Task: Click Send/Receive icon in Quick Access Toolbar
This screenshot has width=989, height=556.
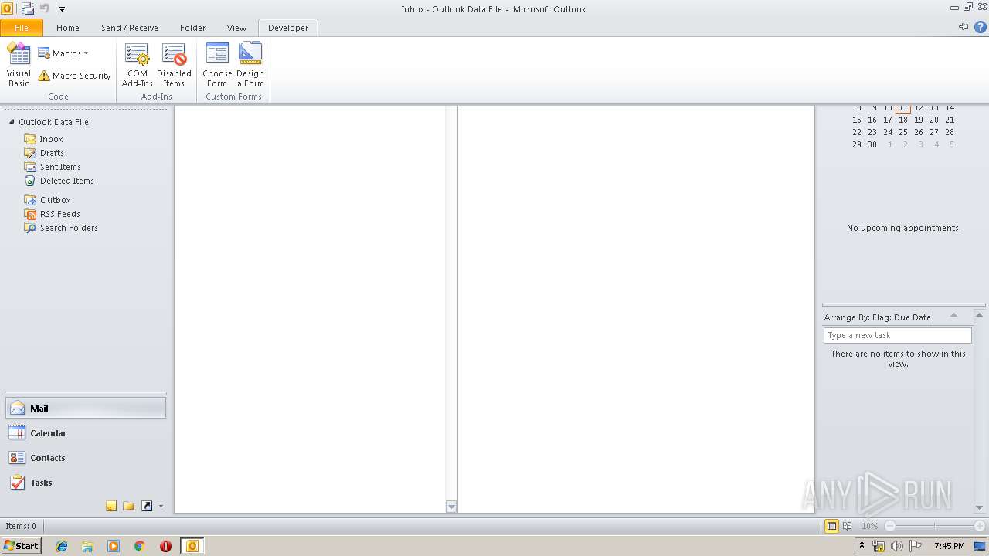Action: pyautogui.click(x=28, y=8)
